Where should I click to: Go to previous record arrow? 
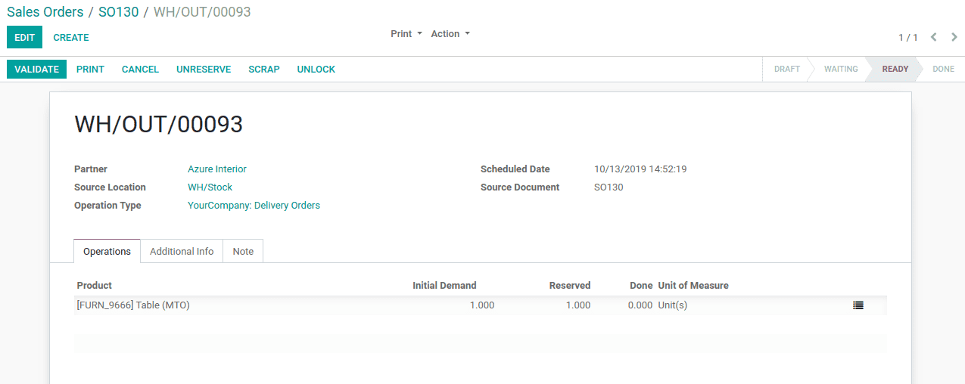pos(934,37)
